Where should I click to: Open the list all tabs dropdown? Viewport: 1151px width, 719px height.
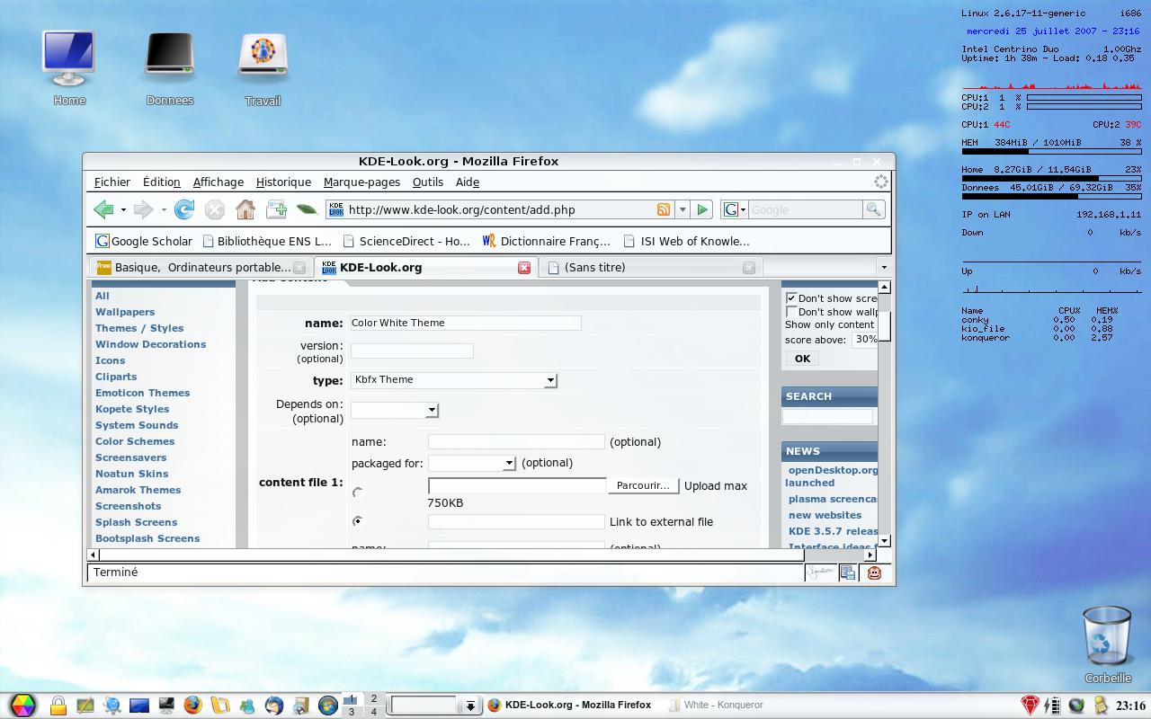tap(883, 267)
